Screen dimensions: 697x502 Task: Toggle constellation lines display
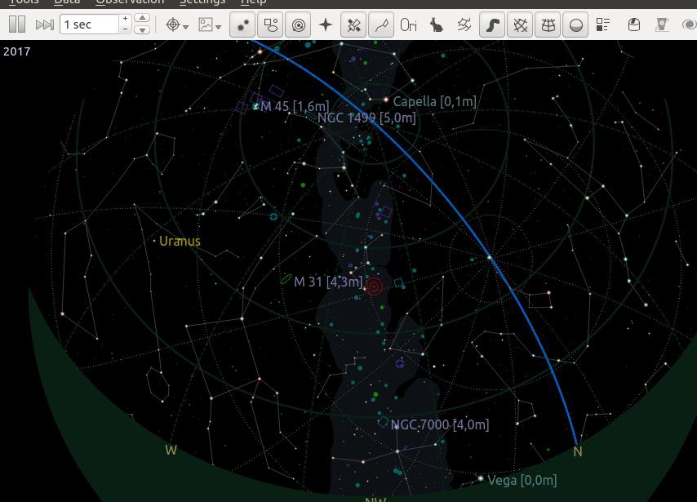click(x=381, y=25)
